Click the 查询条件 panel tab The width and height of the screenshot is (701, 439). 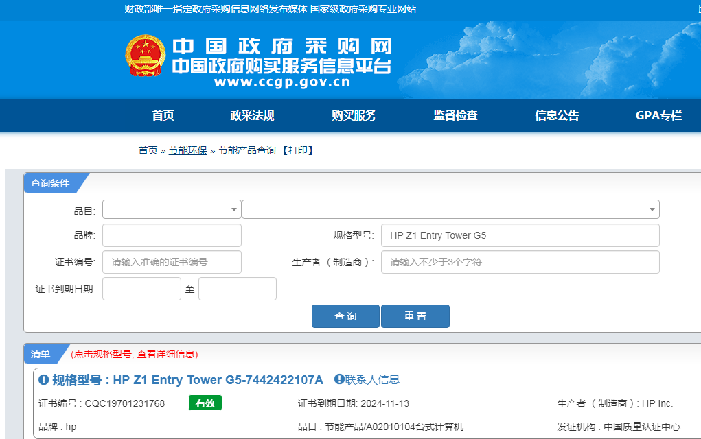tap(50, 183)
